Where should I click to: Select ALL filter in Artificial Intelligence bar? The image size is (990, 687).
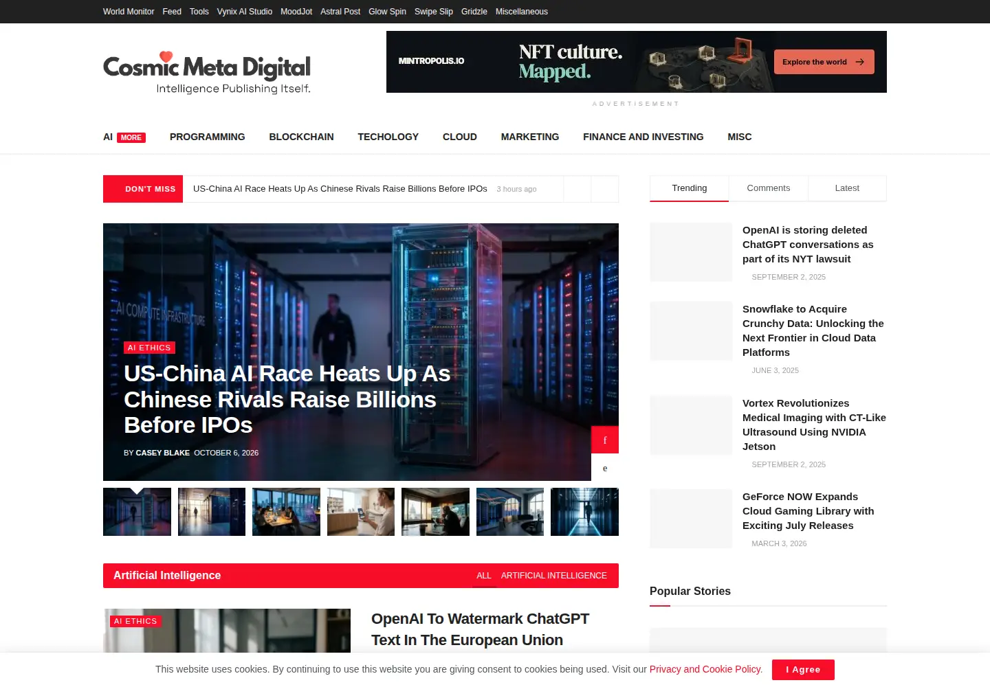[484, 576]
